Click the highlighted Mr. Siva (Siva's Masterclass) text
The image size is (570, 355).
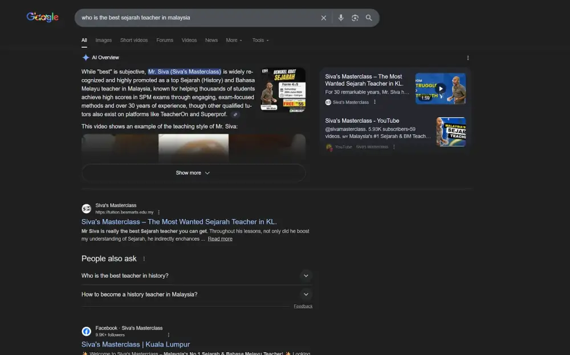(184, 72)
